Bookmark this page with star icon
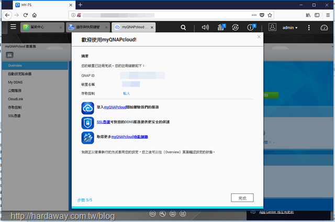The width and height of the screenshot is (335, 222). tap(270, 15)
